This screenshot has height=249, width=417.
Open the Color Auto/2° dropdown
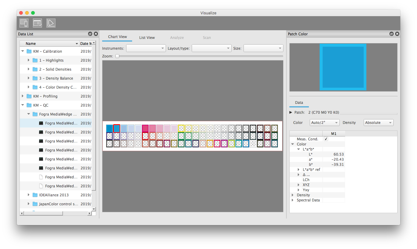click(324, 123)
